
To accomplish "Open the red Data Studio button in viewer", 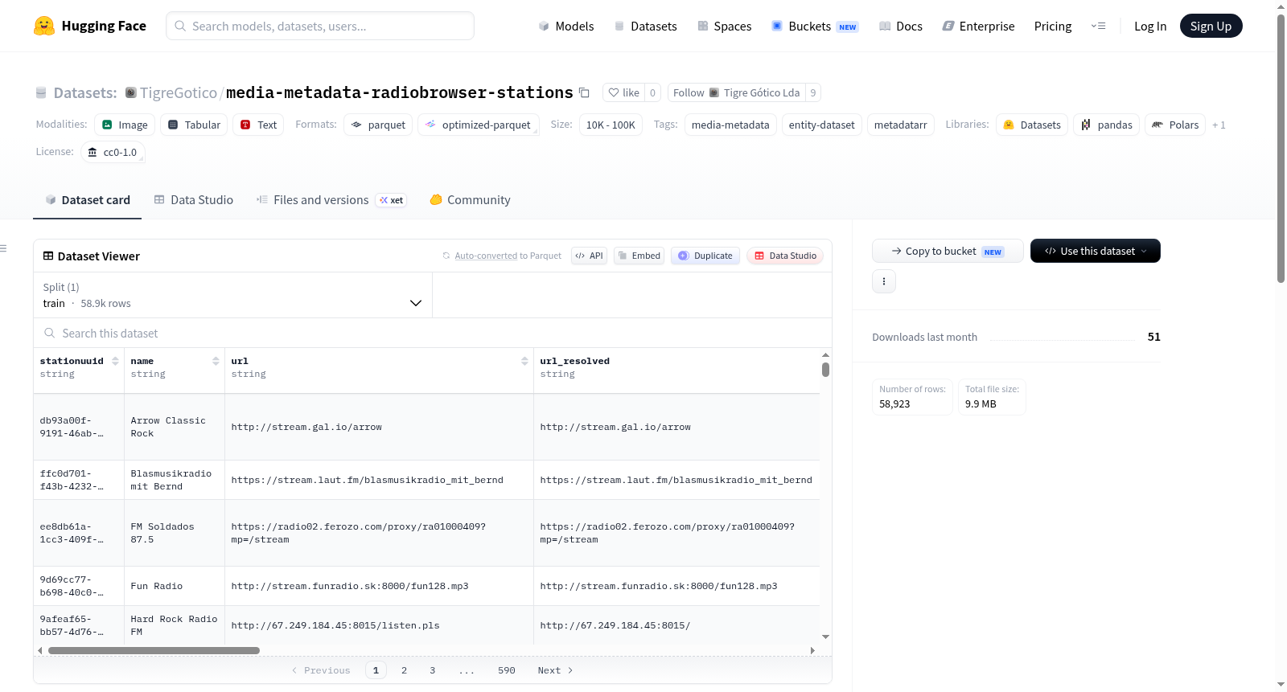I will [x=785, y=256].
